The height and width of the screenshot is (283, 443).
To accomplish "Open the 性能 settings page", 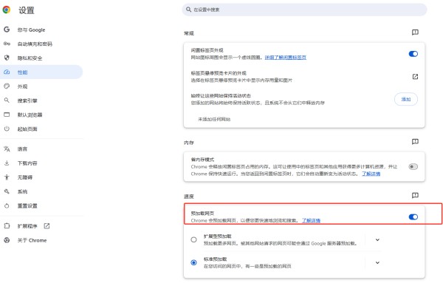I will click(x=41, y=72).
